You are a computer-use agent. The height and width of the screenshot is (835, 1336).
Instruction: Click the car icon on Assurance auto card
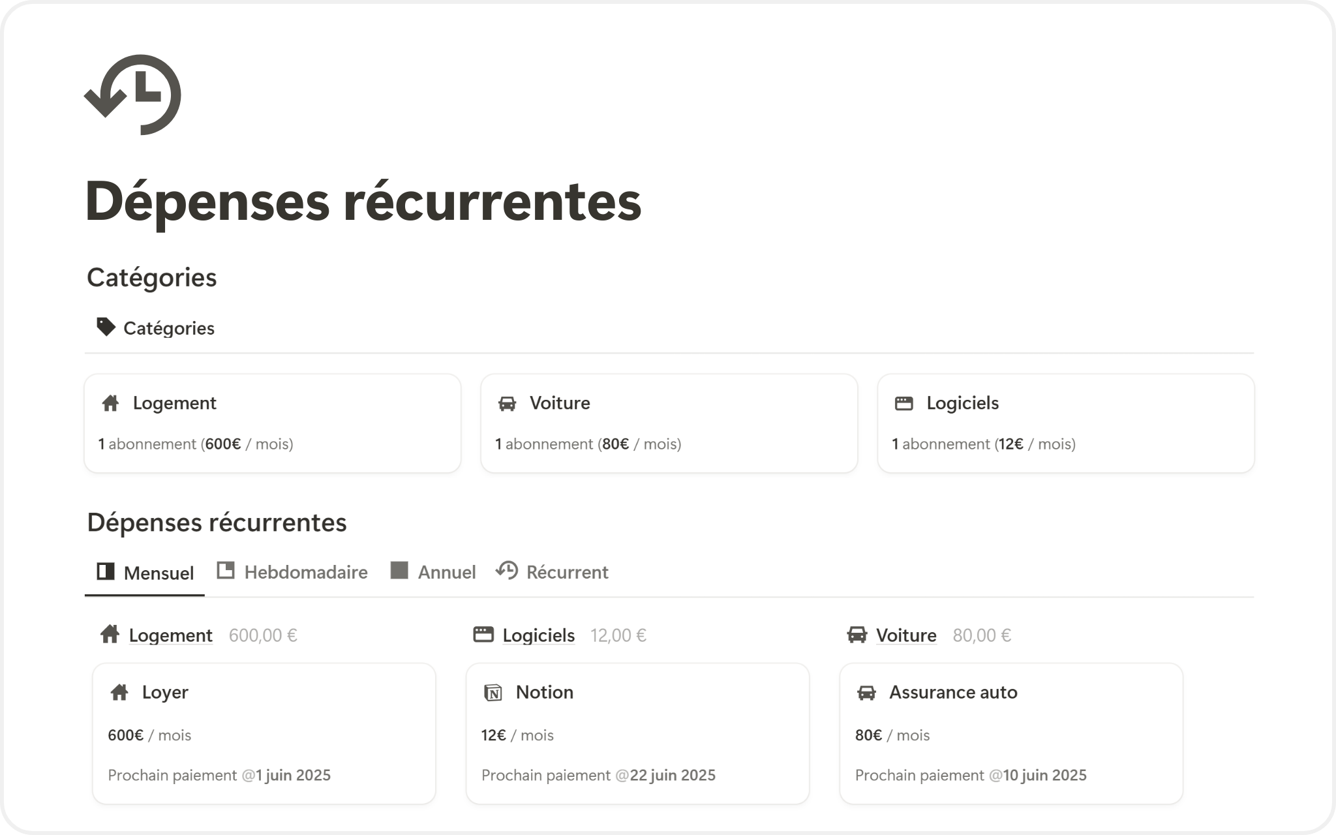(866, 693)
